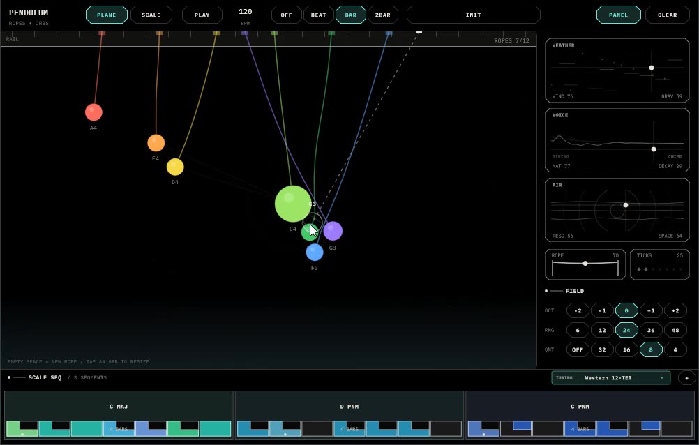Set RNG to 36
699x445 pixels.
click(651, 331)
